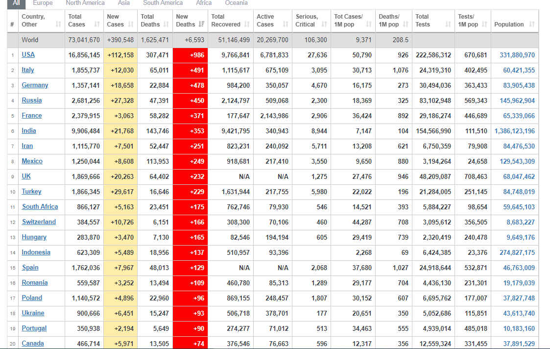Image resolution: width=550 pixels, height=349 pixels.
Task: Click sort arrows icon in Total Cases header
Action: click(97, 25)
